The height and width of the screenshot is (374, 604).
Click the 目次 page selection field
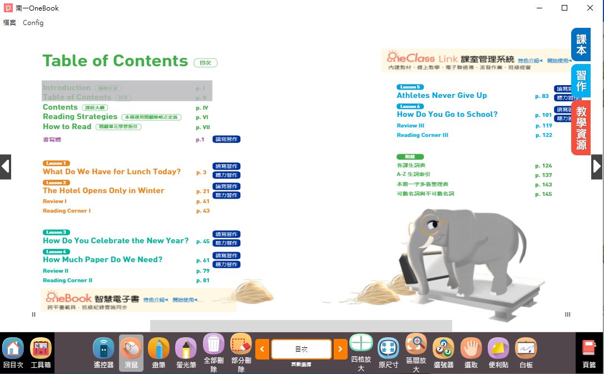point(301,350)
